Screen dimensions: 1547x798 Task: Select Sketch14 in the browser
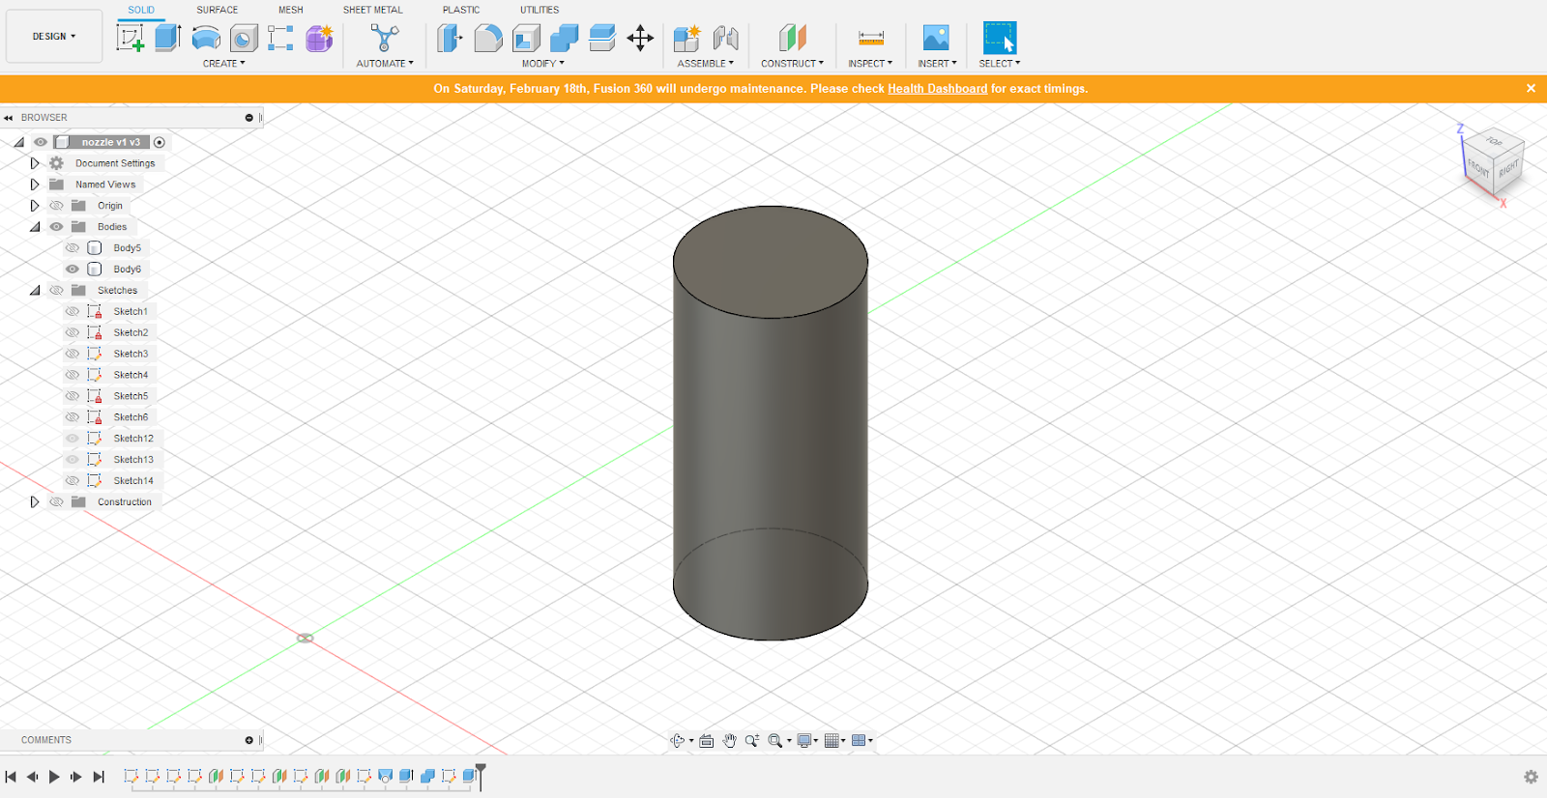[x=133, y=481]
